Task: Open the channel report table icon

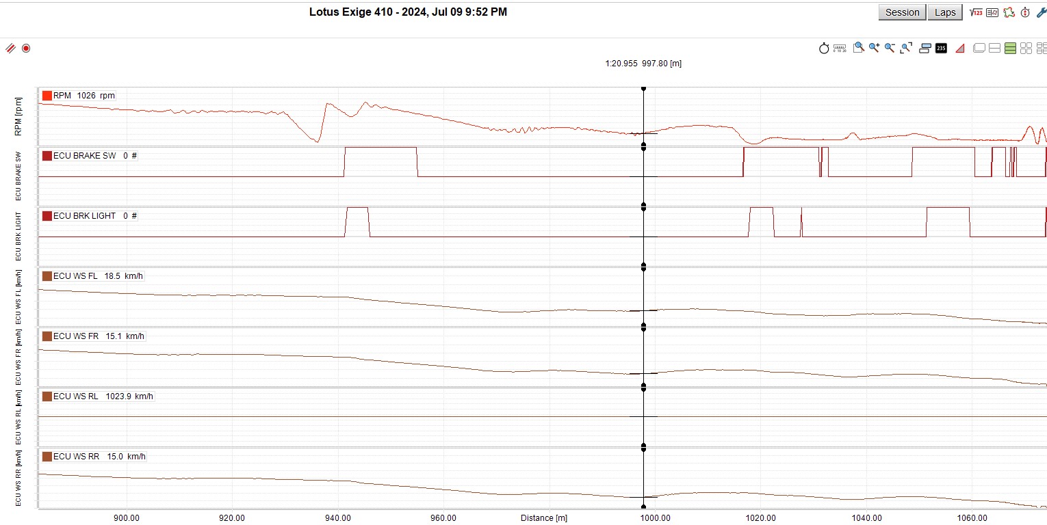Action: [992, 12]
